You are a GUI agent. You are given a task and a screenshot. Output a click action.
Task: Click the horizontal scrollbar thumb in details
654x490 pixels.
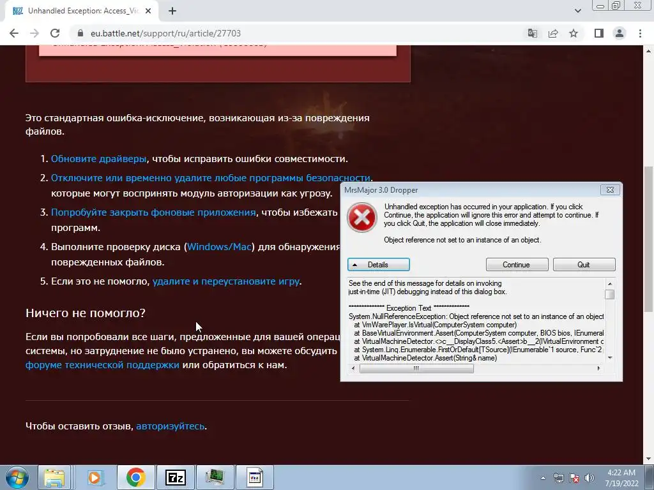(416, 368)
